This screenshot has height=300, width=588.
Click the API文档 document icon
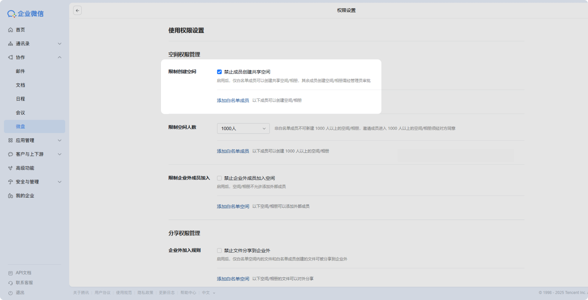pyautogui.click(x=11, y=273)
